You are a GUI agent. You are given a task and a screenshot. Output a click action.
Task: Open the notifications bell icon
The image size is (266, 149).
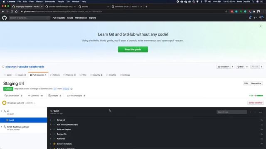(250, 17)
